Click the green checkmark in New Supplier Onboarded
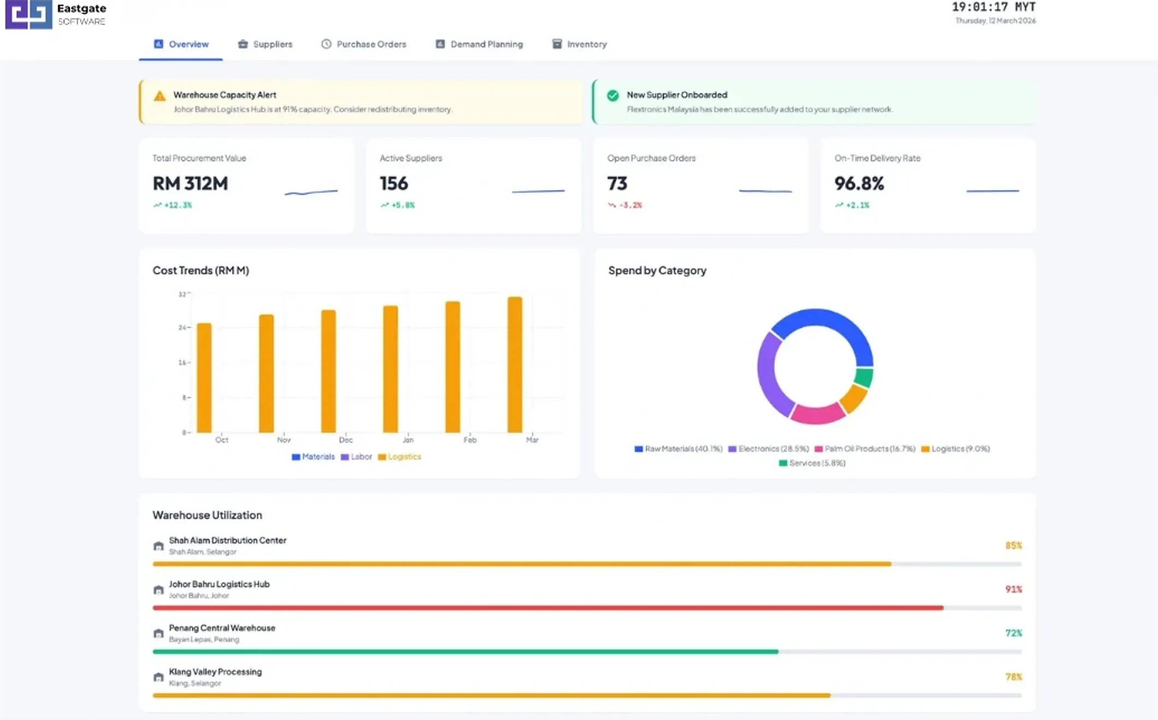The width and height of the screenshot is (1158, 720). pyautogui.click(x=613, y=96)
